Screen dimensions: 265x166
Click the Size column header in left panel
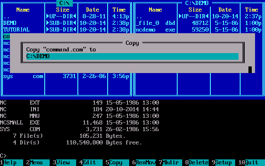click(63, 10)
